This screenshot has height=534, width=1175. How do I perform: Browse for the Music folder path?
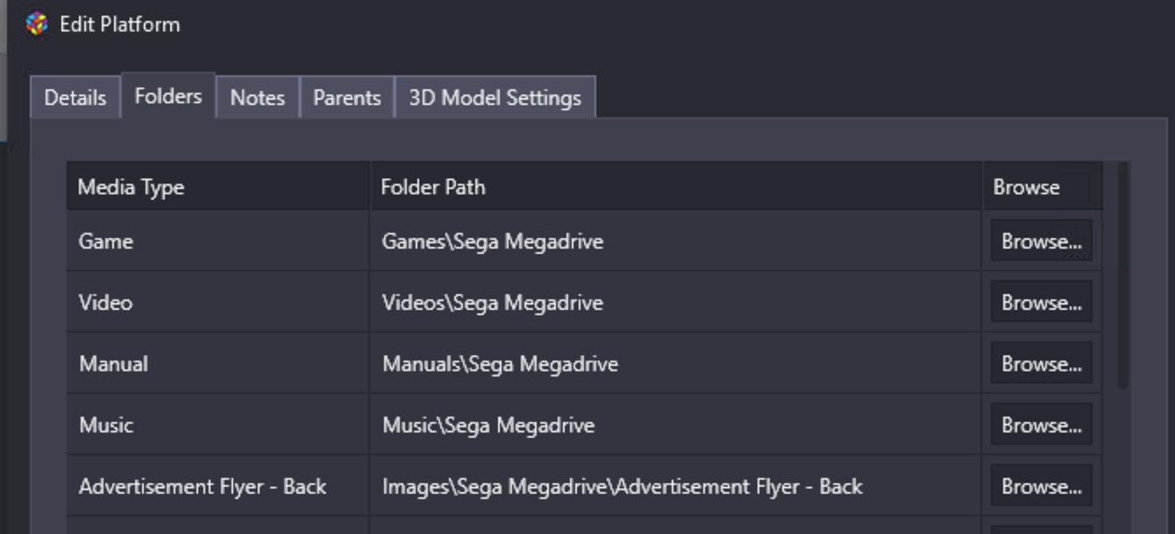[x=1041, y=425]
